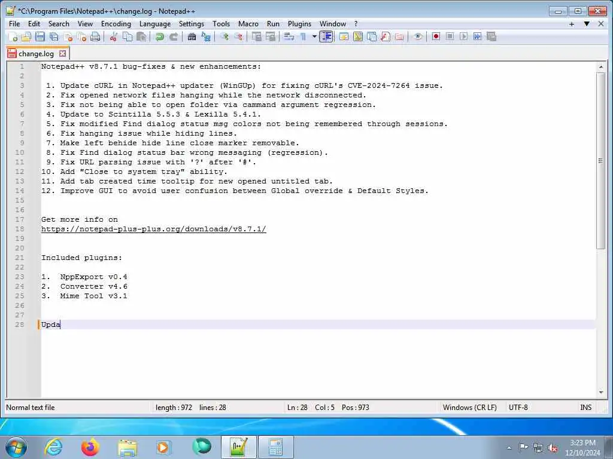Open the Plugins menu
The width and height of the screenshot is (613, 459).
(299, 24)
